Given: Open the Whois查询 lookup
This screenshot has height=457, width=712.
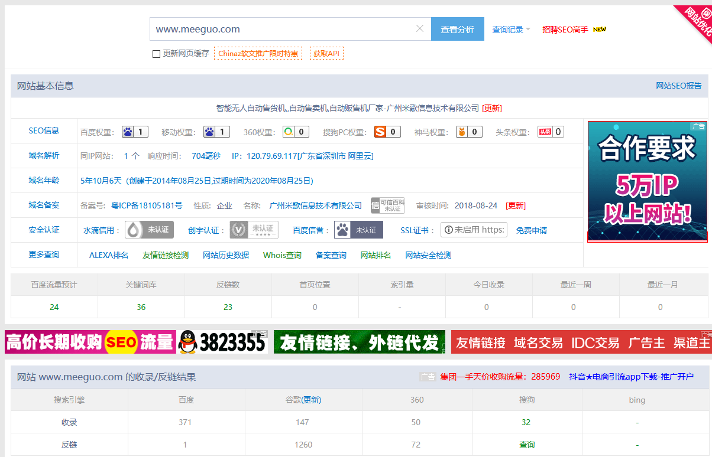Looking at the screenshot, I should click(x=282, y=255).
